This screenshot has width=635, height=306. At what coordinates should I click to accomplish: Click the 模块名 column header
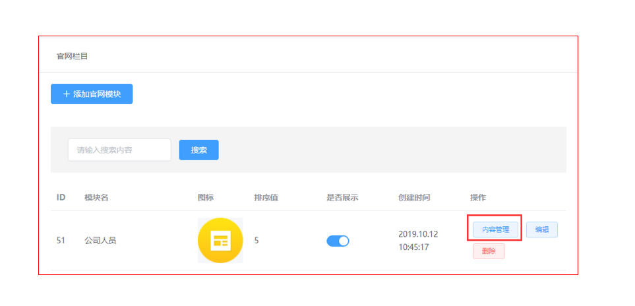[x=96, y=198]
